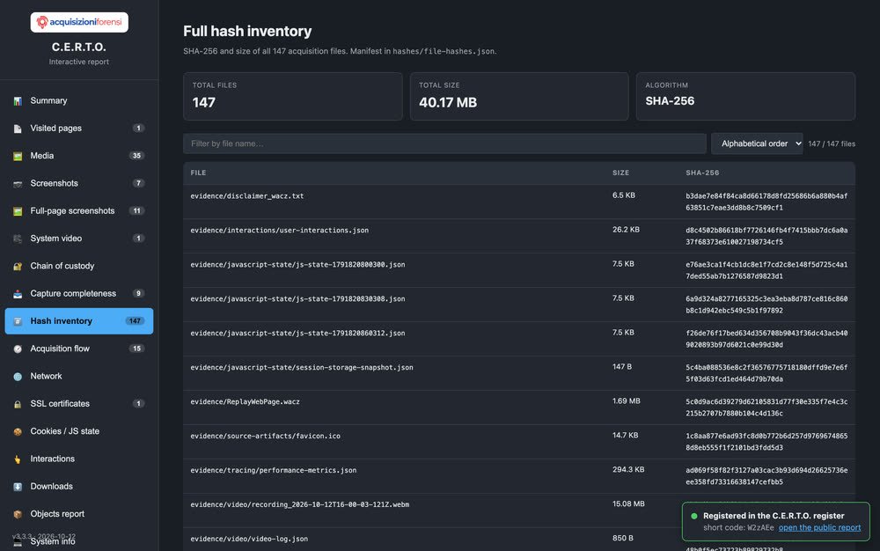880x551 pixels.
Task: Click the Full-page screenshots icon
Action: (18, 211)
